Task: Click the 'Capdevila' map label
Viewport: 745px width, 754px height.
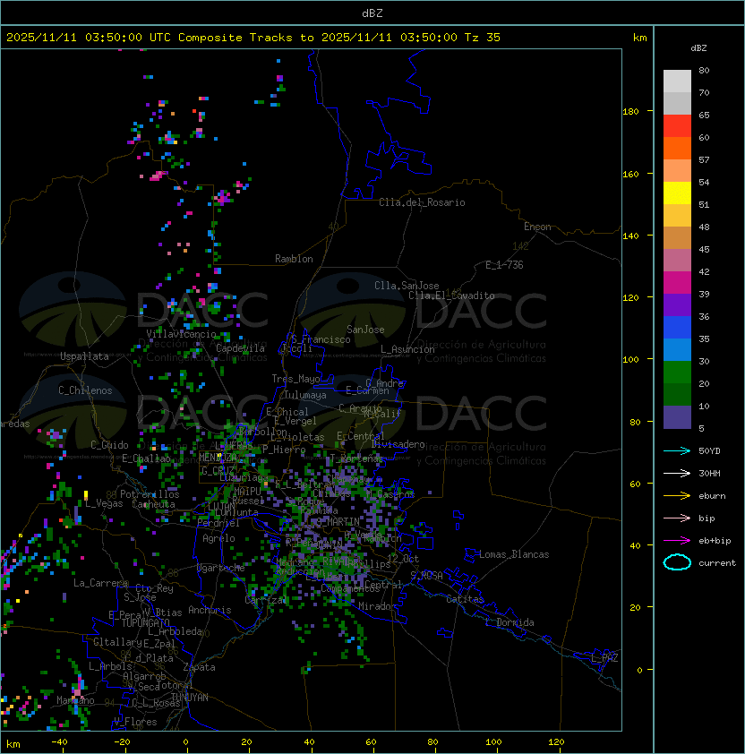Action: click(x=240, y=348)
